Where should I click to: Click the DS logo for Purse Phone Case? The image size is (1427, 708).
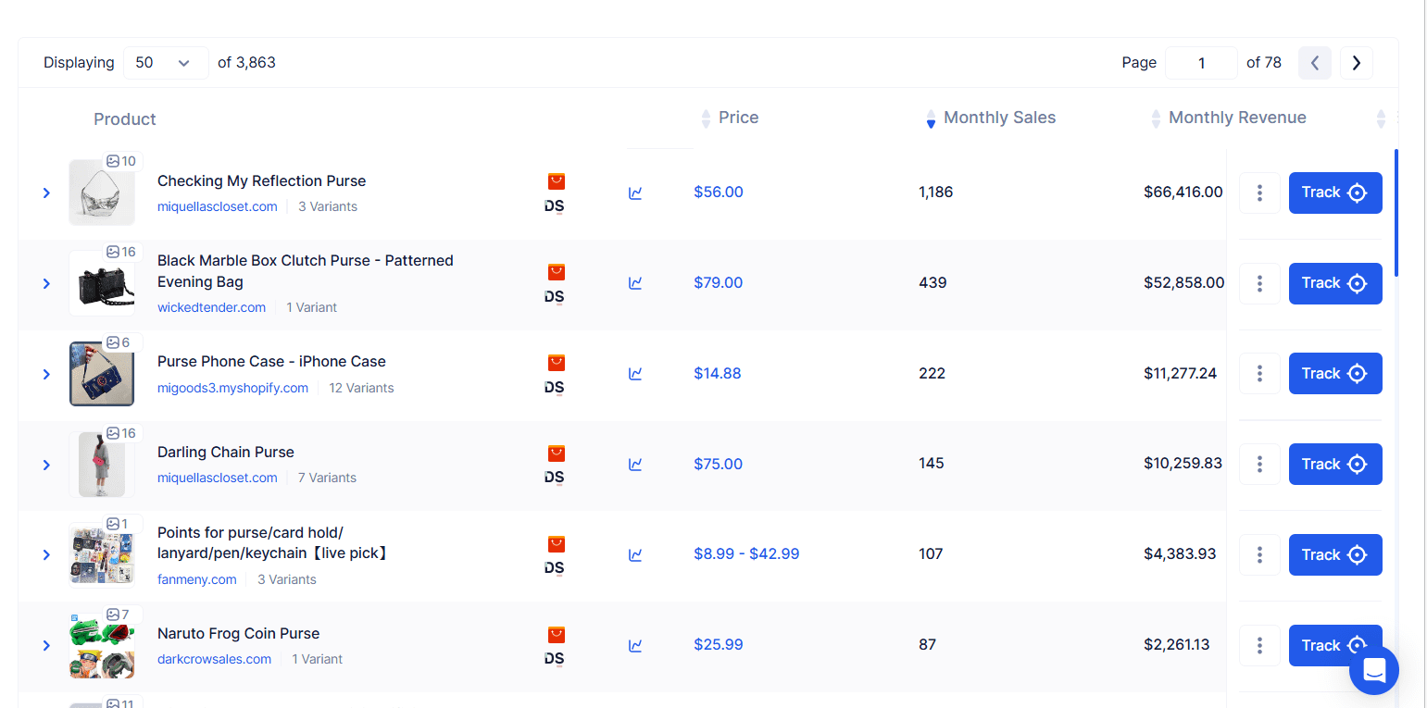click(555, 388)
